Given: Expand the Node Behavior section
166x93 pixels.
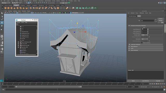Looking at the screenshot, I should pos(129,47).
